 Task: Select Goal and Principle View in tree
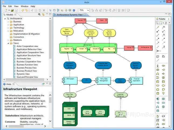point(27,77)
